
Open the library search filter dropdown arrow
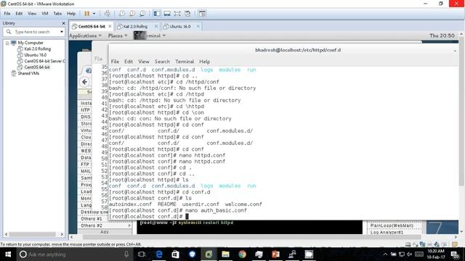tap(62, 32)
